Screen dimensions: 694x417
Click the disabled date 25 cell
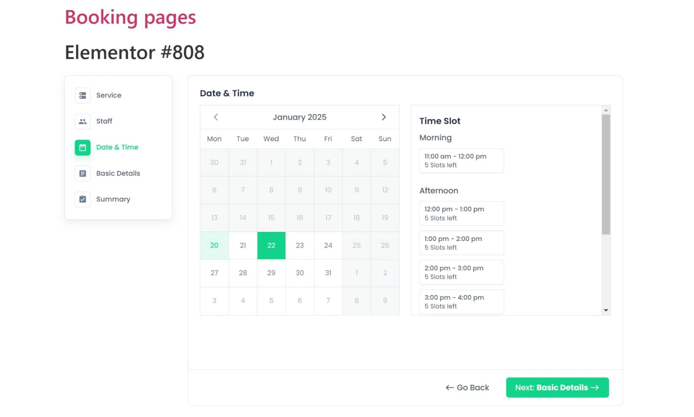357,246
